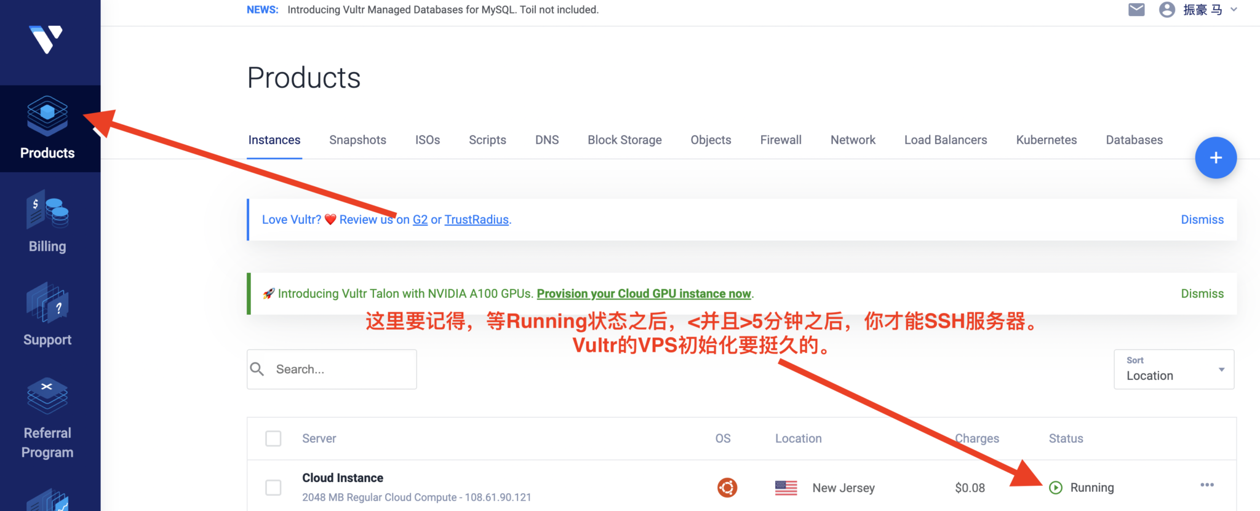
Task: Click the Location column header
Action: pos(798,438)
